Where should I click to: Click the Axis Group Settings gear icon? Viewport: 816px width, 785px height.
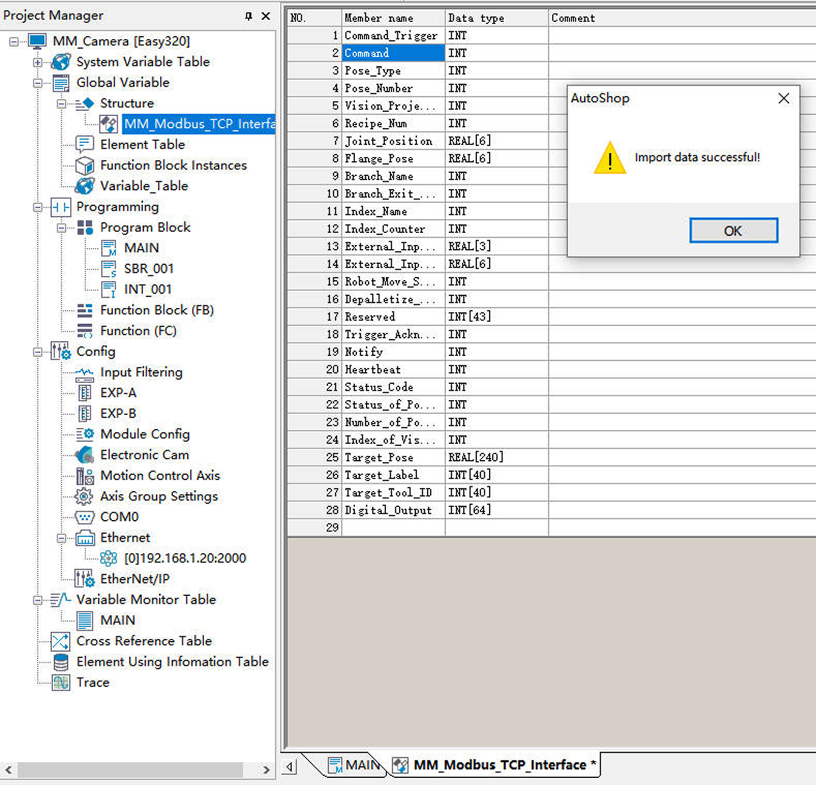point(84,496)
